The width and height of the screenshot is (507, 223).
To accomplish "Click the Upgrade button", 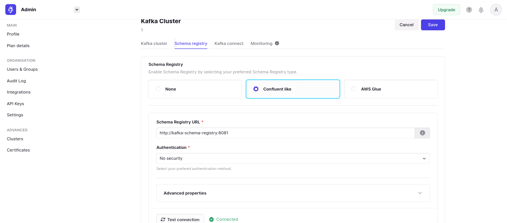I will (x=447, y=10).
